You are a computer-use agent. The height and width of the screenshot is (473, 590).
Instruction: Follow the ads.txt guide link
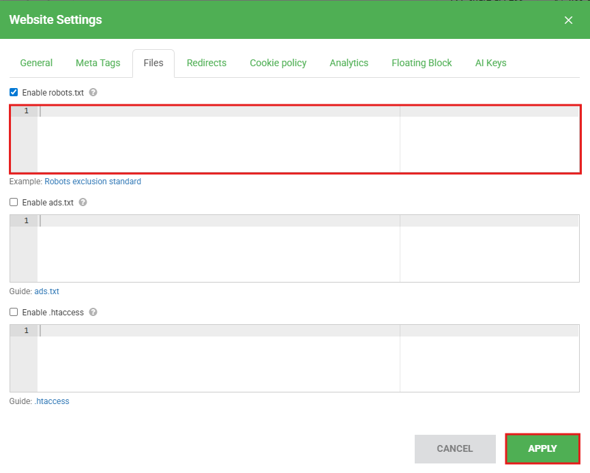(46, 291)
